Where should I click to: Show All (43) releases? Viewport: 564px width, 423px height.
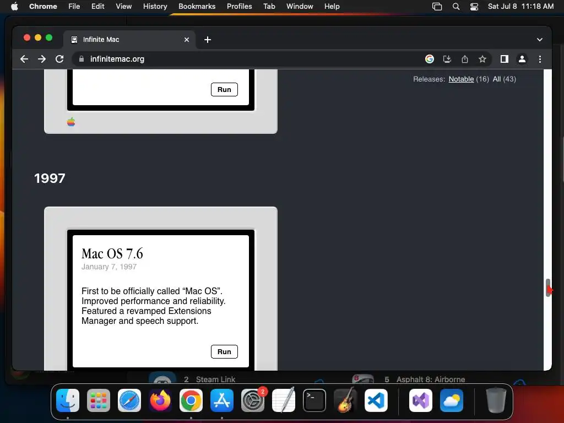(x=505, y=79)
